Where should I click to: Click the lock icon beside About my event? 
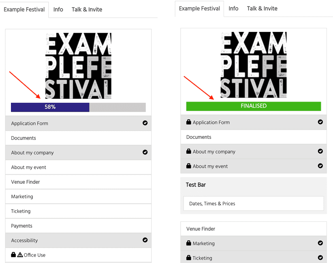point(189,166)
